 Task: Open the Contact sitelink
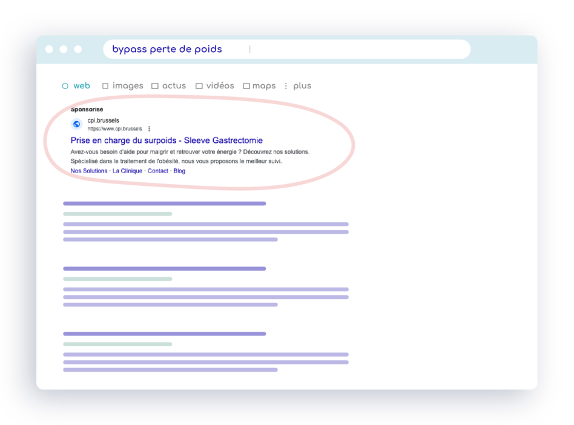pos(158,171)
